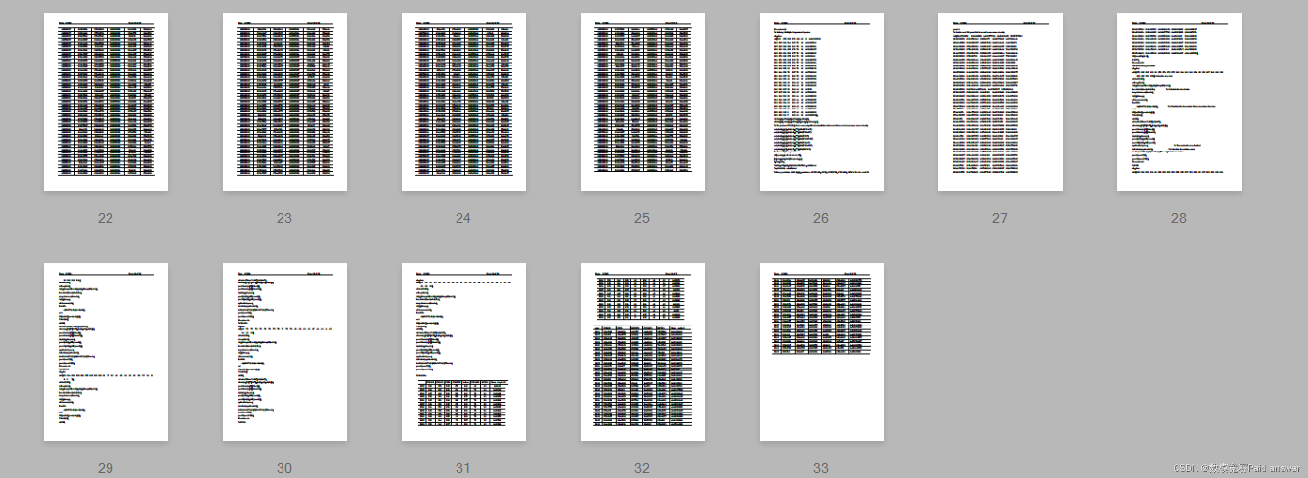Select the page 28 thumbnail

click(x=1179, y=102)
